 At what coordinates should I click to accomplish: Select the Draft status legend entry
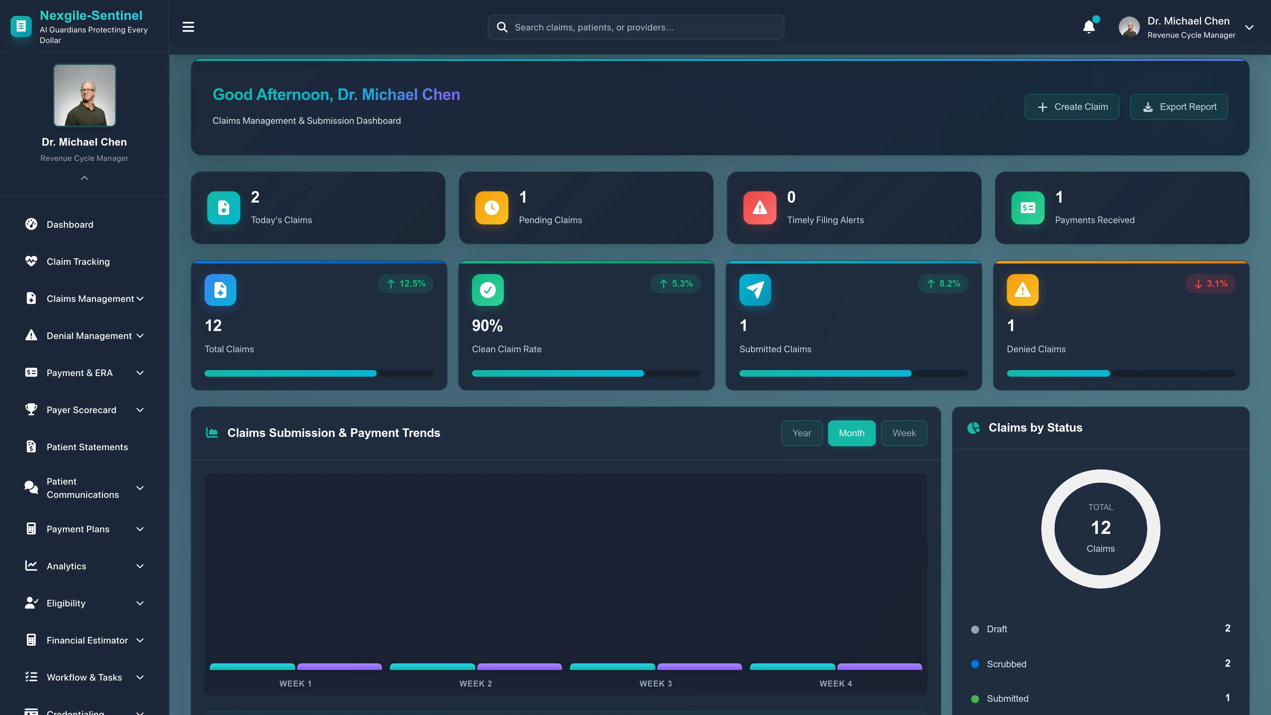click(998, 629)
